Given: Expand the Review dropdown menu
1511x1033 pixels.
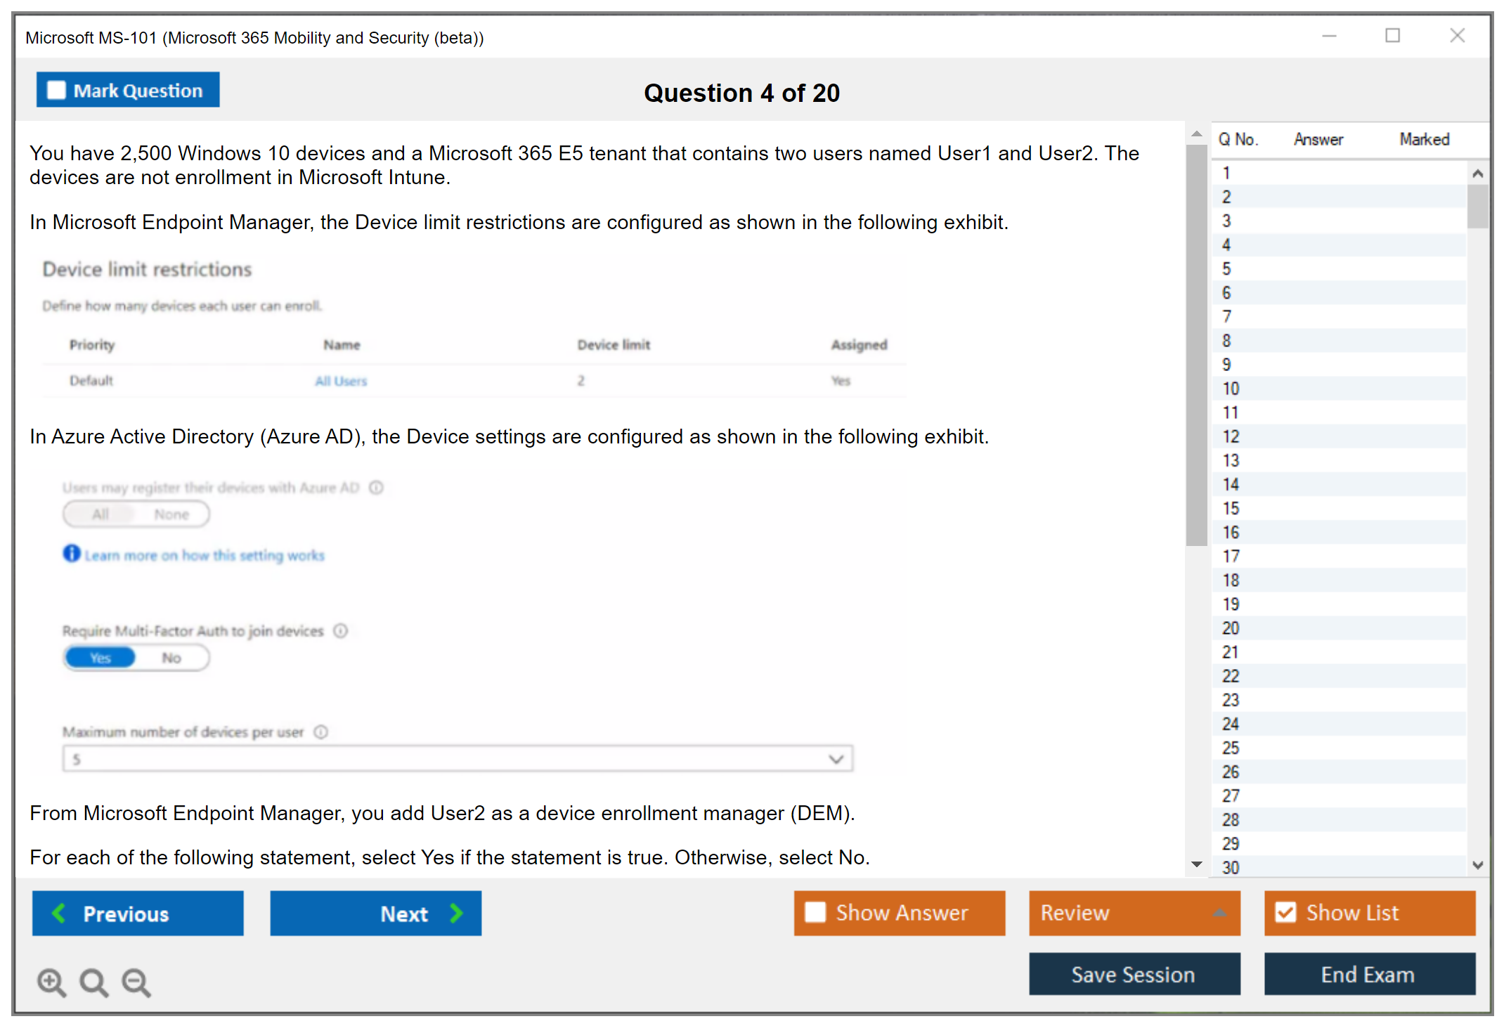Looking at the screenshot, I should 1219,913.
